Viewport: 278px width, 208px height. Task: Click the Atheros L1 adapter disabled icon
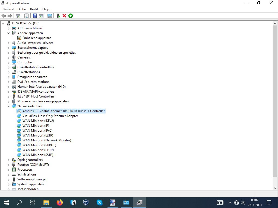[19, 111]
